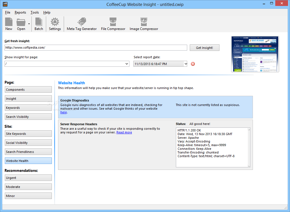Show Minor recommendations

coord(28,196)
